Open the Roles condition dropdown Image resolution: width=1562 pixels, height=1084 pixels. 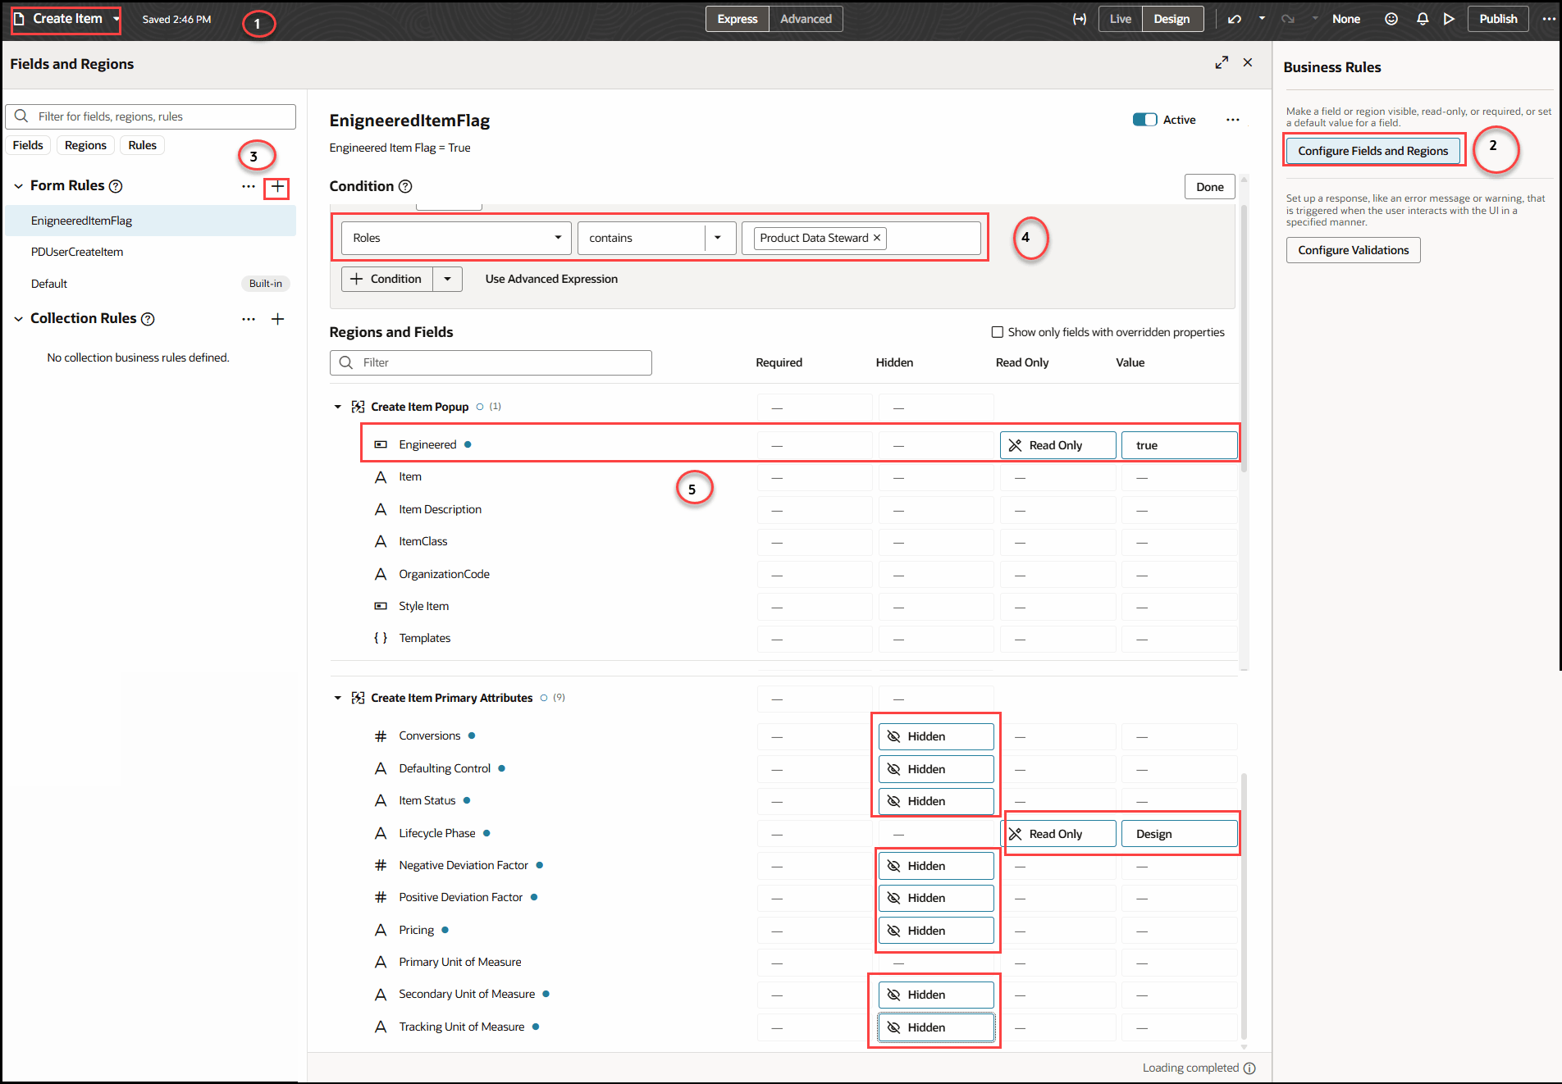click(558, 238)
